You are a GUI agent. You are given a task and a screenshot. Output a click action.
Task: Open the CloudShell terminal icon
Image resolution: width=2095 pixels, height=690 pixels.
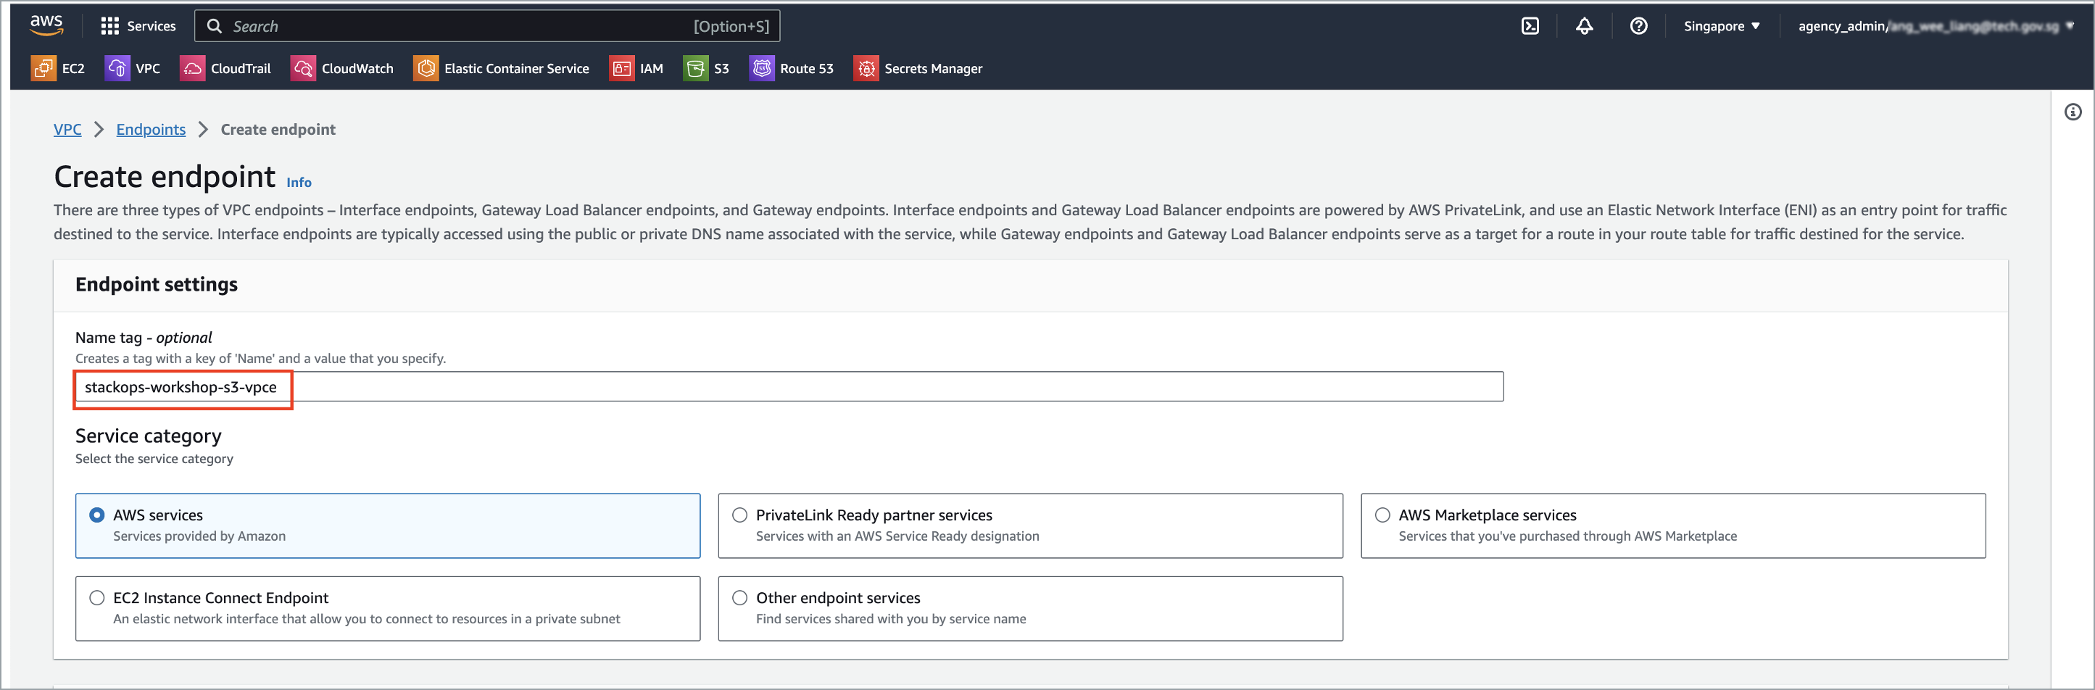pos(1530,25)
